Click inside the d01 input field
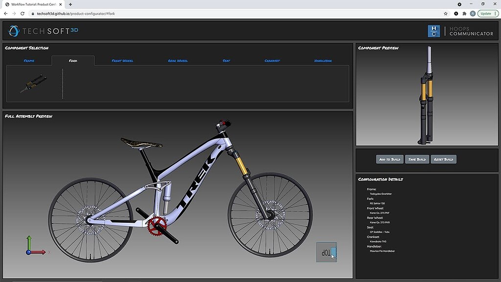The image size is (501, 282). tap(325, 252)
